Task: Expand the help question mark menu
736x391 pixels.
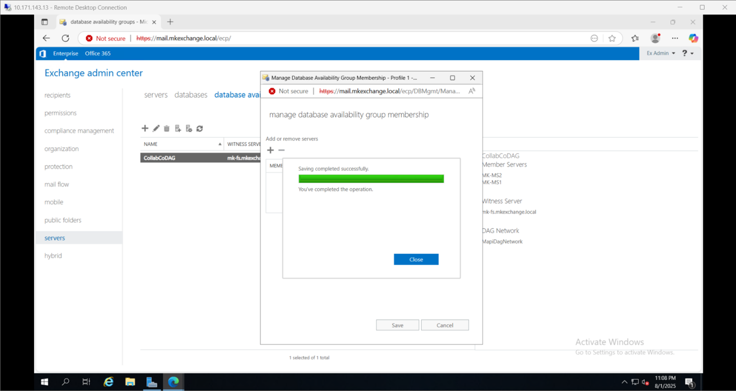Action: 688,53
